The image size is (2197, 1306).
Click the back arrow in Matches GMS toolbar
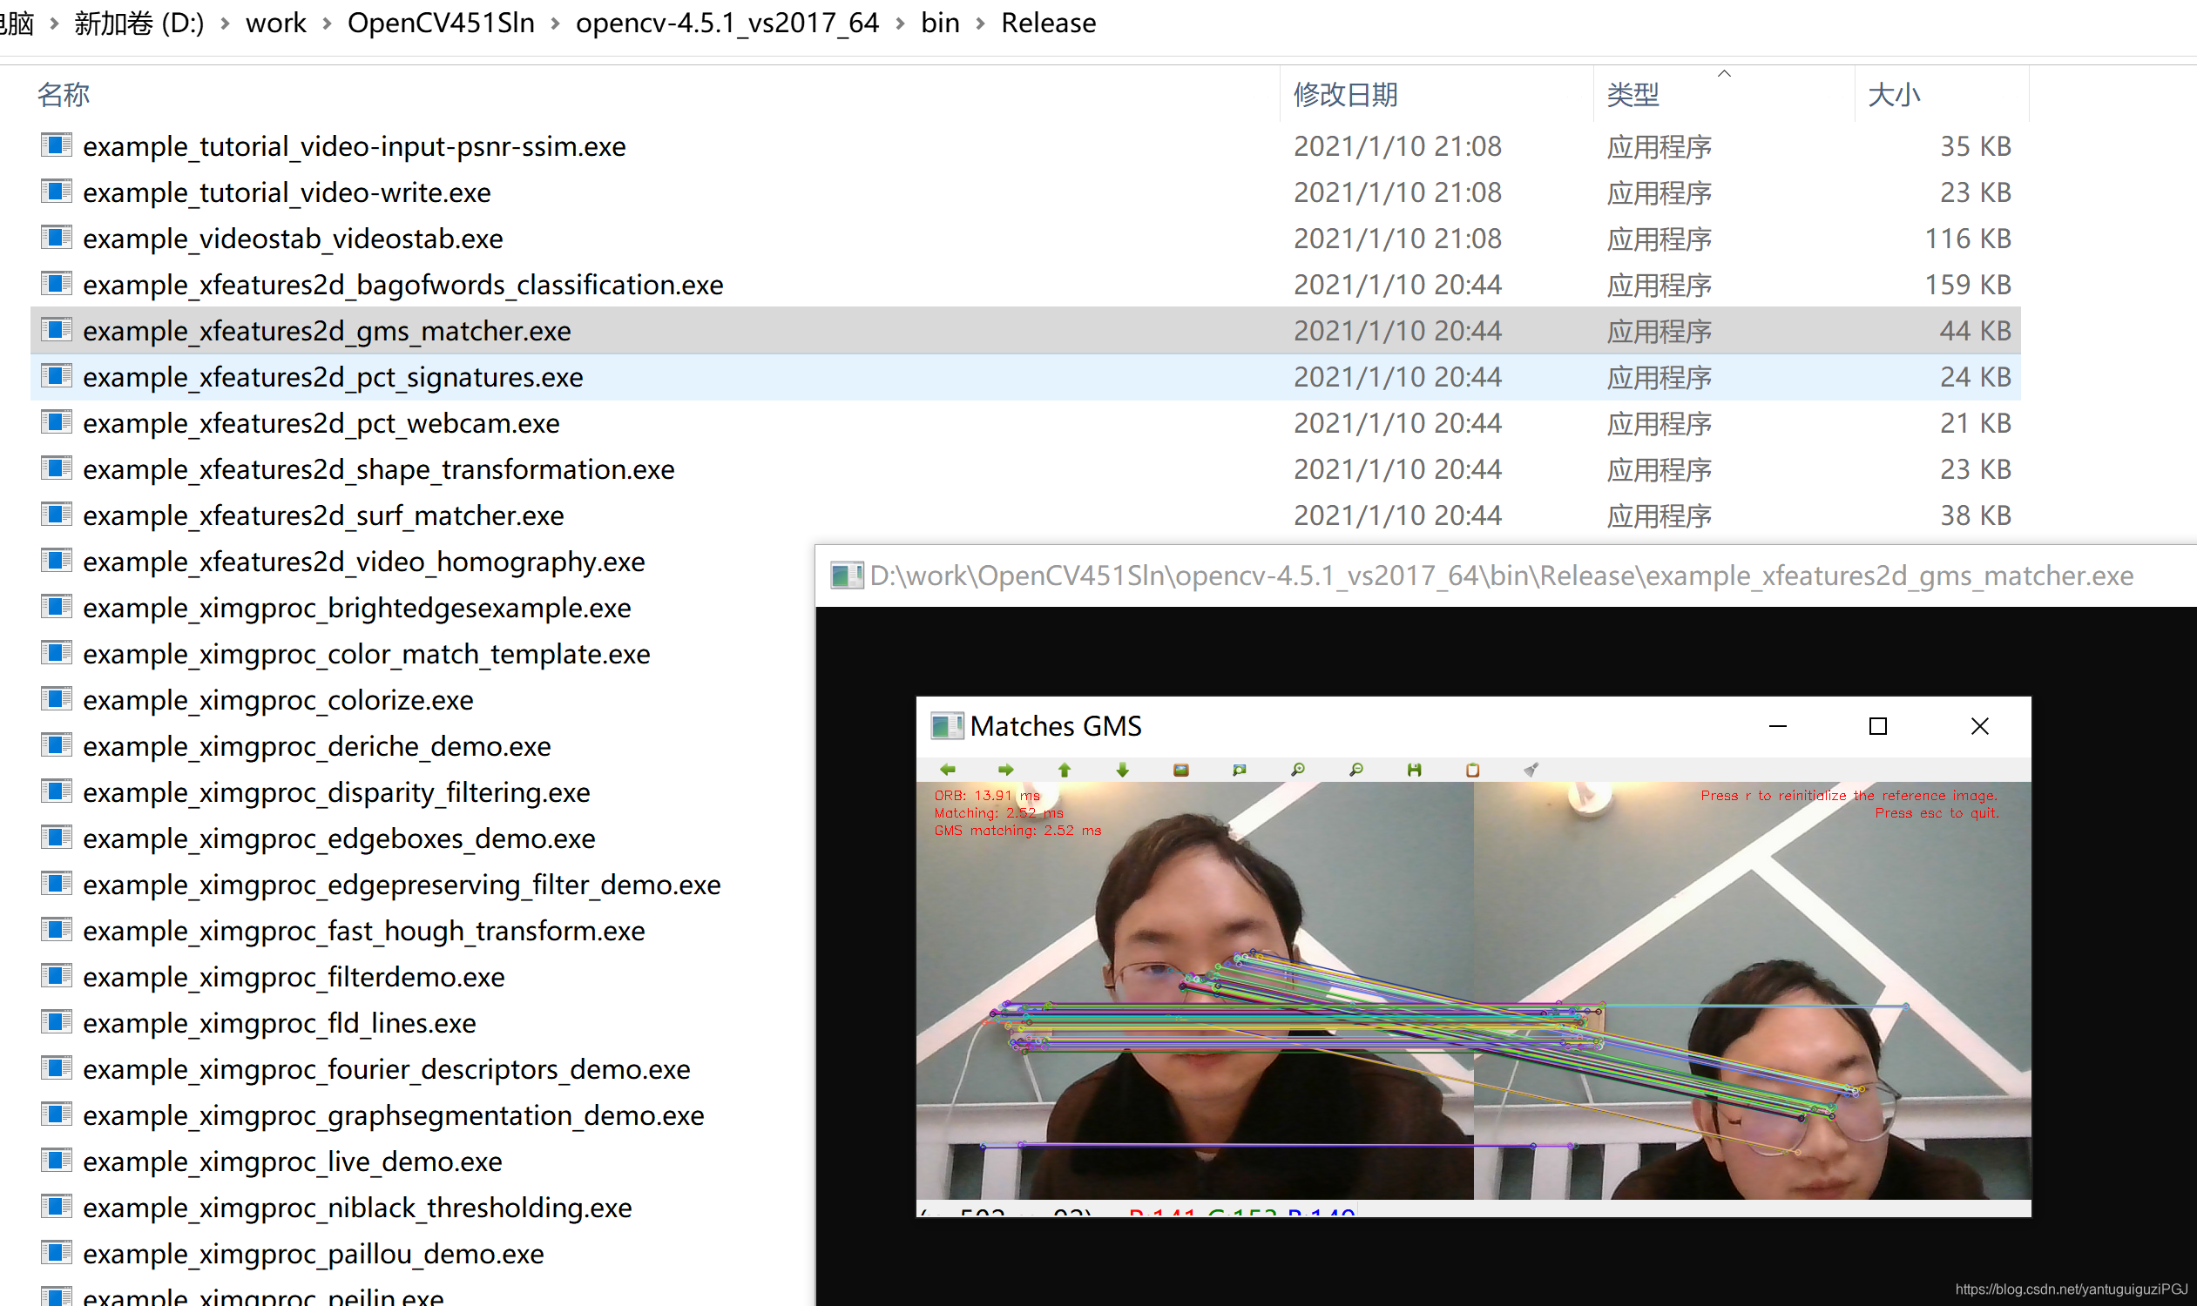point(948,770)
